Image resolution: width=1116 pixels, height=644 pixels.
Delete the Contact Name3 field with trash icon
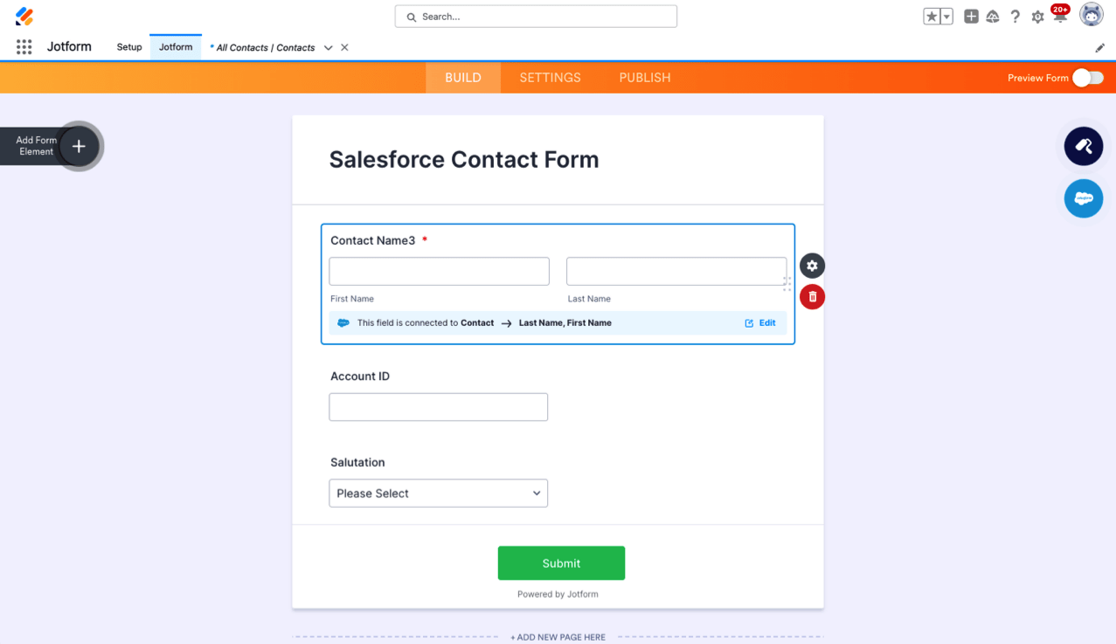click(812, 297)
